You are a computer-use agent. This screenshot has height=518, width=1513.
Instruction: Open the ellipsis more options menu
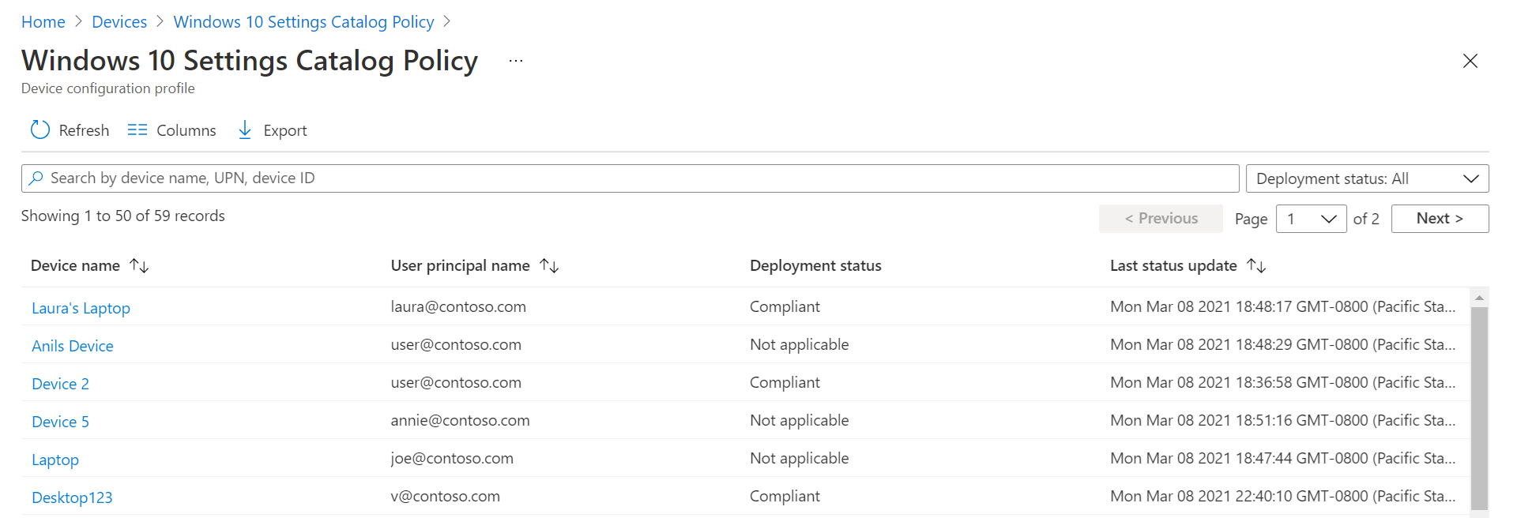coord(516,62)
